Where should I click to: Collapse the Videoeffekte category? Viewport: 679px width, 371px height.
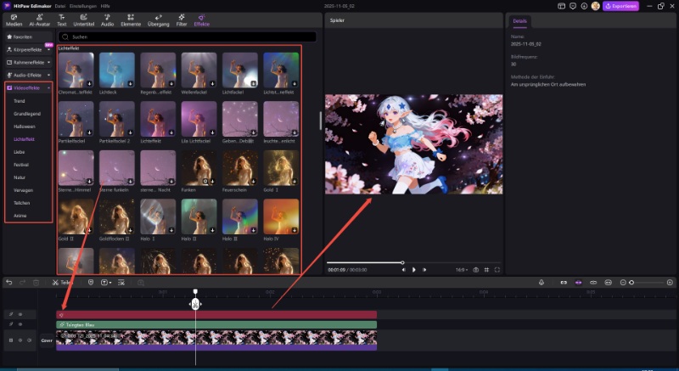click(28, 87)
